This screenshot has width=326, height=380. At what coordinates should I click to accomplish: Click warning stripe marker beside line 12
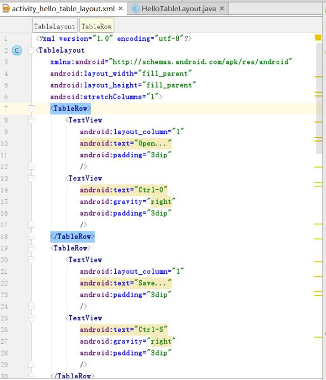coord(318,167)
